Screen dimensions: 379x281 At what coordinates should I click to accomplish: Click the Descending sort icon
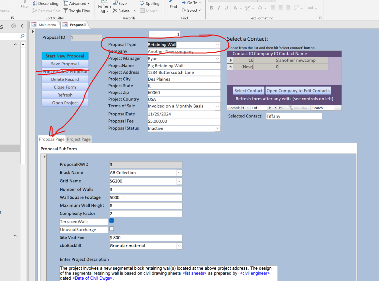click(35, 3)
